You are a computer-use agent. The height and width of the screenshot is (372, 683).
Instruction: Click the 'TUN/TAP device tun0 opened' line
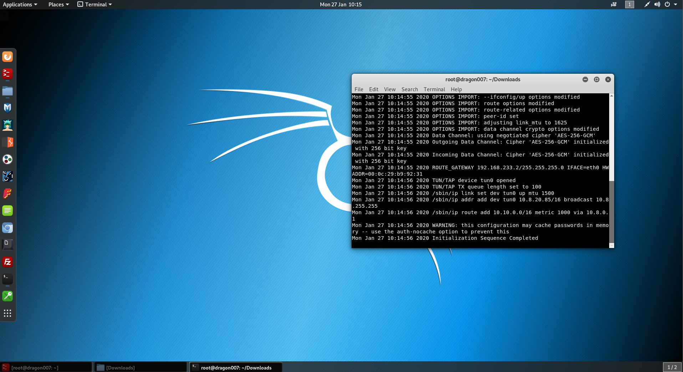(434, 180)
